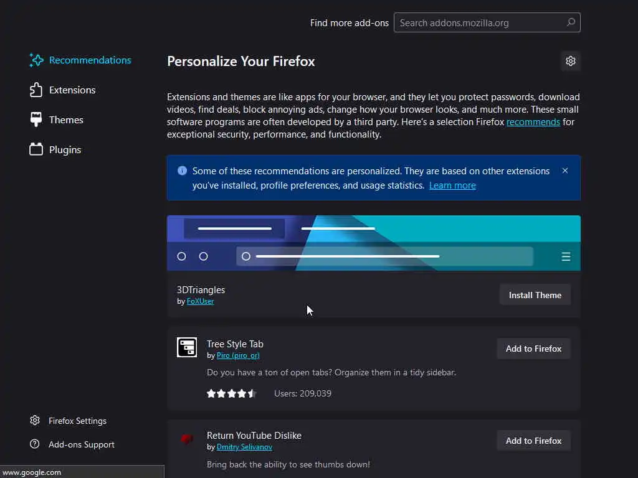The height and width of the screenshot is (478, 638).
Task: Click the Plugins icon in sidebar
Action: point(36,149)
